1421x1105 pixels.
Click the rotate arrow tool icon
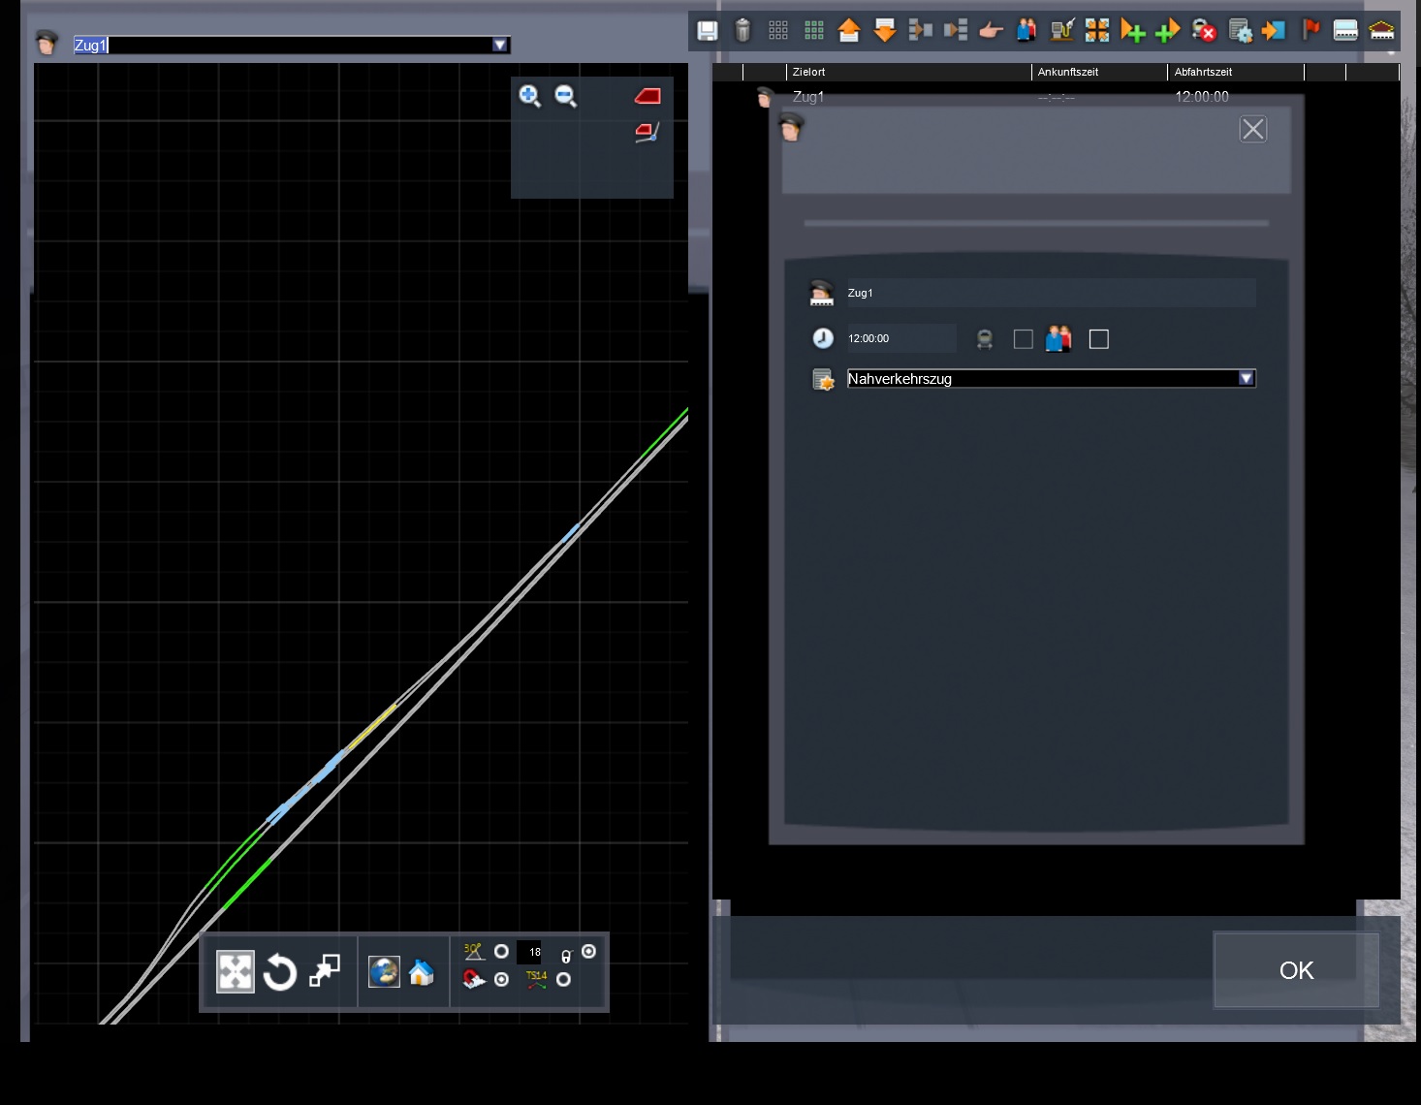point(280,972)
